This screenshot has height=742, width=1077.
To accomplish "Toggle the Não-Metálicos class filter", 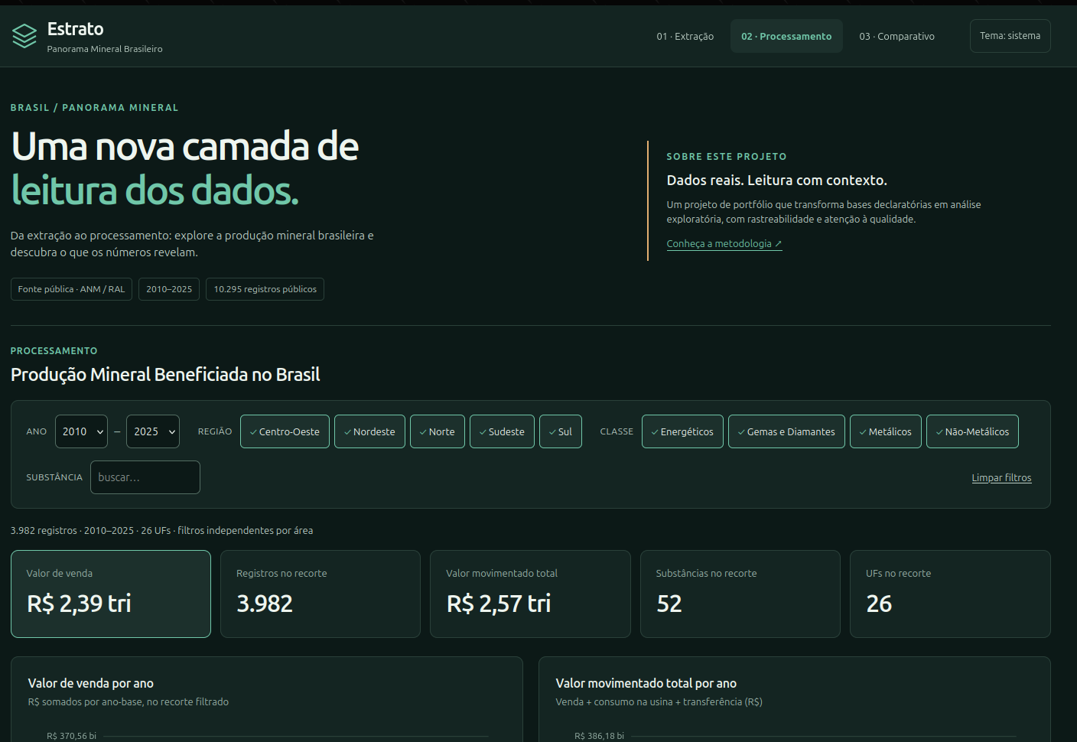I will [972, 431].
